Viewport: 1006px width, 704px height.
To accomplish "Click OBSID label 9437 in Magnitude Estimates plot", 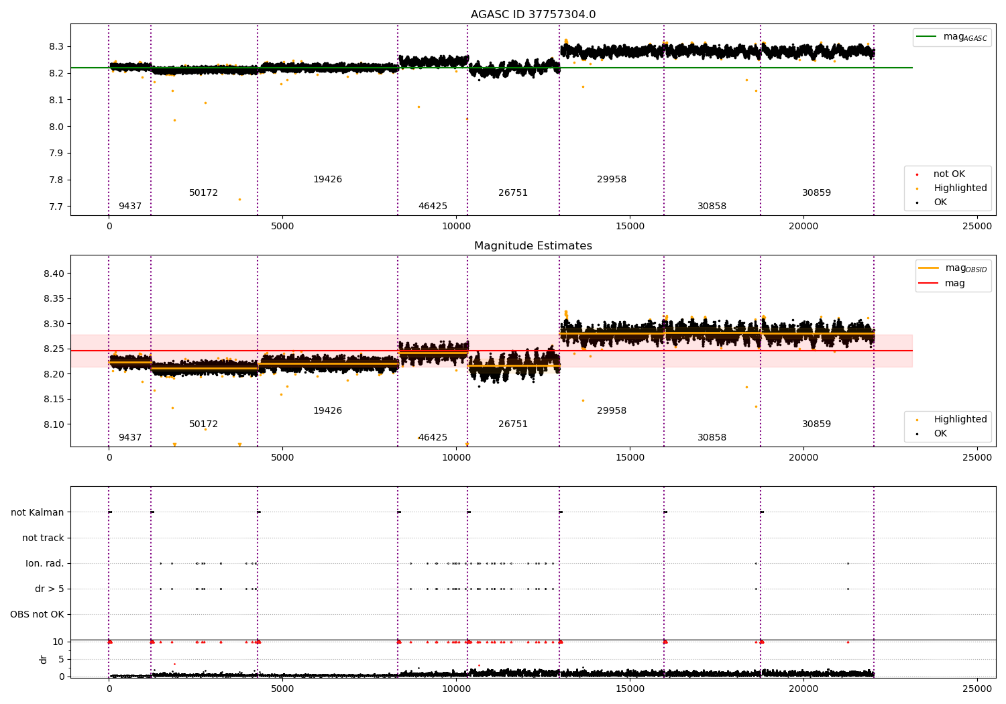I will pos(130,438).
